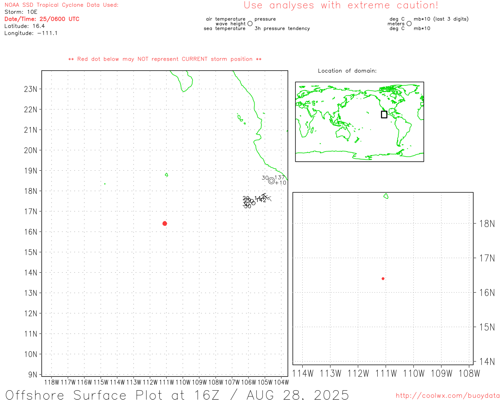Click the 'Location of domain:' label
Image resolution: width=500 pixels, height=400 pixels.
click(347, 71)
